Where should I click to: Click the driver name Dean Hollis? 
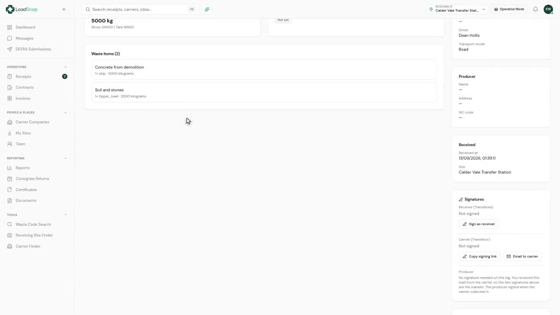click(x=469, y=35)
